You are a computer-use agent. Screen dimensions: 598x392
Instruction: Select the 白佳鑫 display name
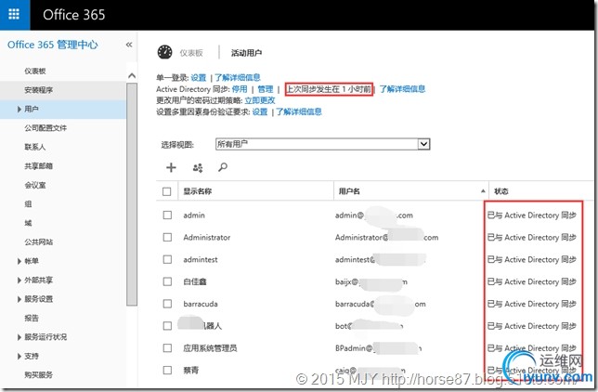[195, 281]
